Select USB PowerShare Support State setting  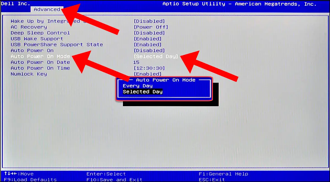pos(57,44)
